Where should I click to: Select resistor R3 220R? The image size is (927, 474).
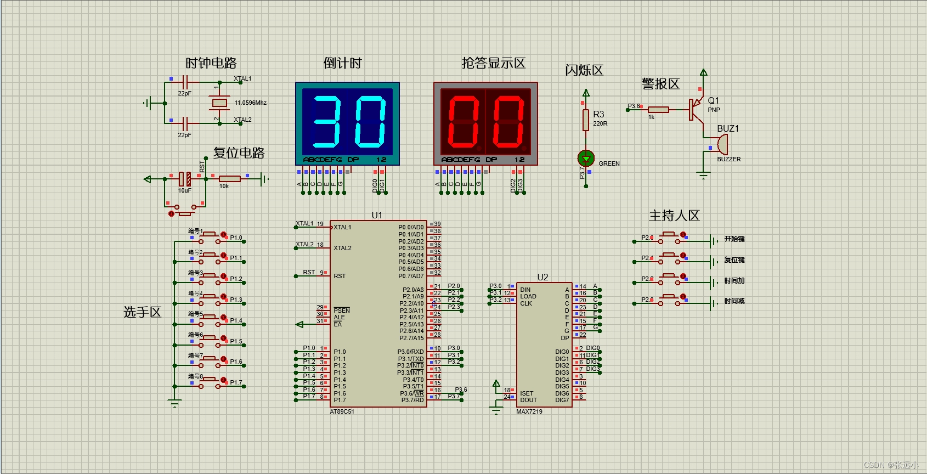click(586, 120)
